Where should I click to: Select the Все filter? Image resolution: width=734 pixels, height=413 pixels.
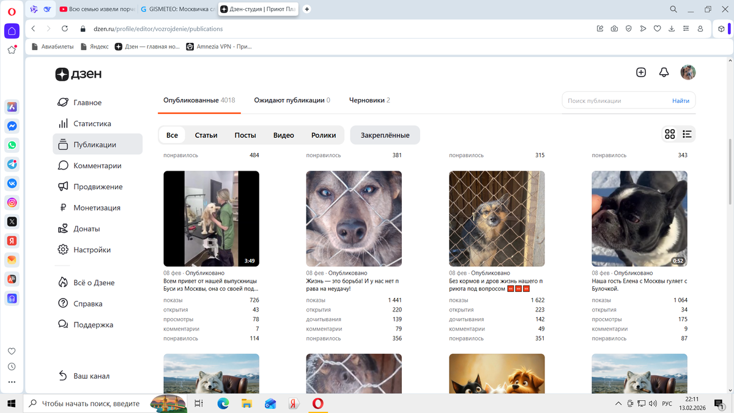172,135
